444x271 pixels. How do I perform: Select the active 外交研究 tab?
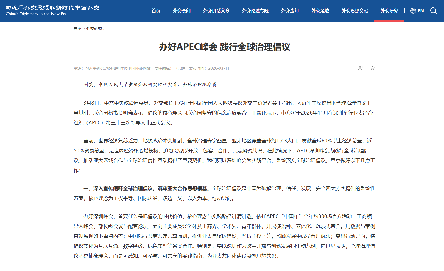[389, 11]
